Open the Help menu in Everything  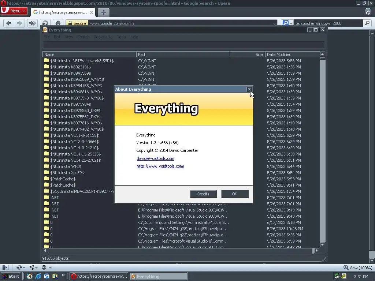point(134,37)
